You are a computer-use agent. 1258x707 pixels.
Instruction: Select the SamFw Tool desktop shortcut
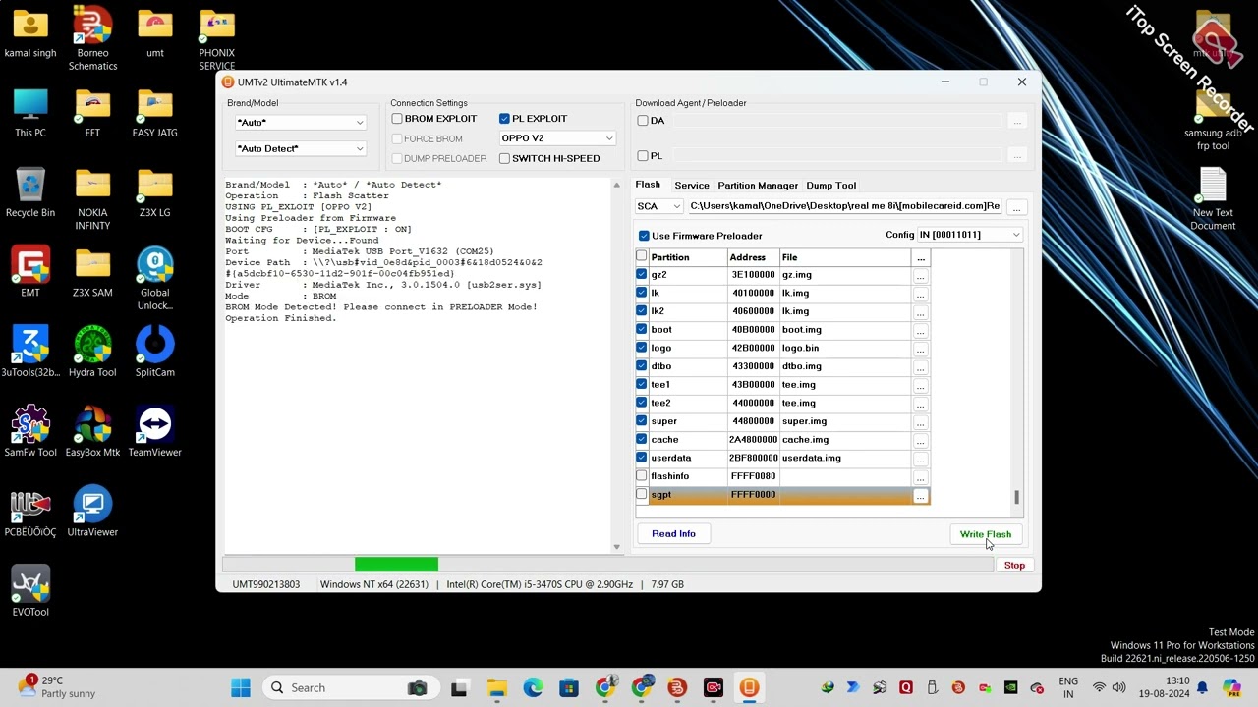(x=30, y=432)
